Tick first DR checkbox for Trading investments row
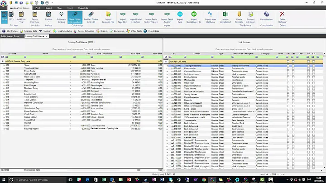Image resolution: width=326 pixels, height=183 pixels. pos(288,66)
